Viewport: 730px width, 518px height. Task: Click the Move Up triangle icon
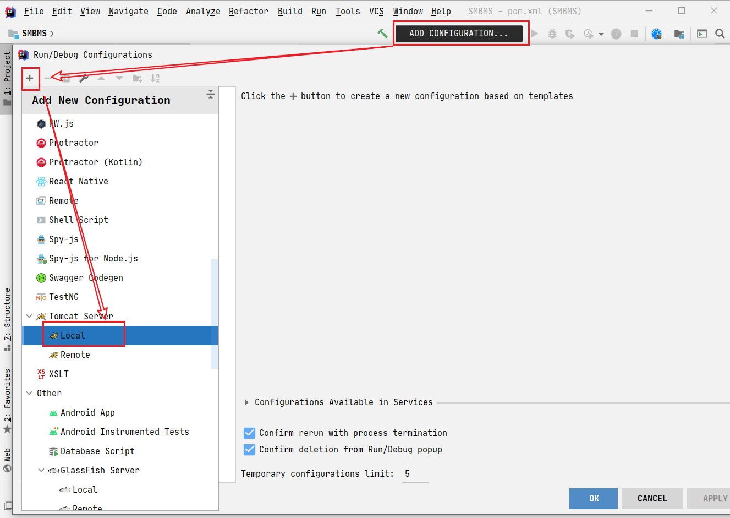click(101, 78)
